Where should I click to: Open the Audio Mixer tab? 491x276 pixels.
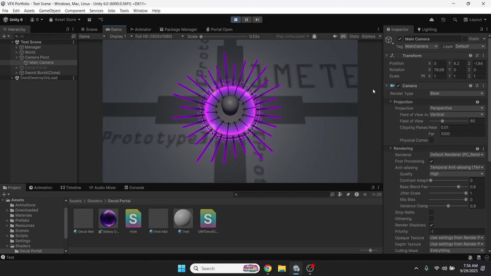[102, 187]
